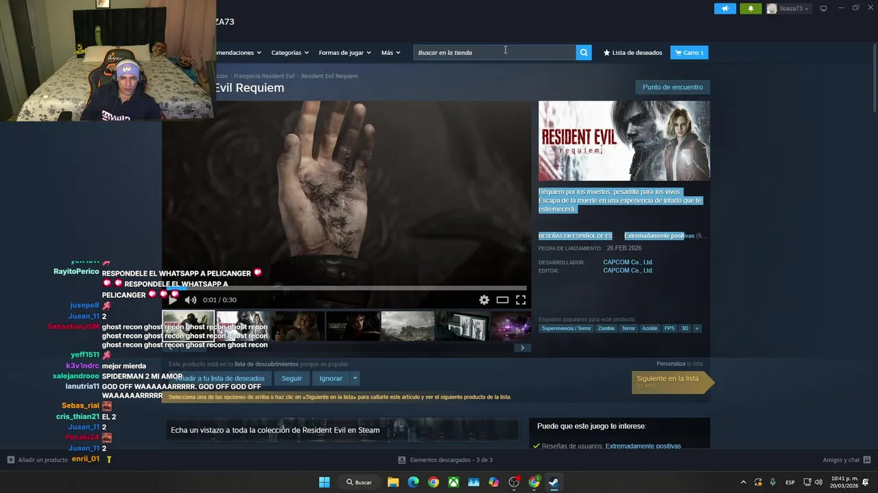Screen dimensions: 878x493
Task: Open 'Lista de deseados' wishlist
Action: (x=632, y=53)
